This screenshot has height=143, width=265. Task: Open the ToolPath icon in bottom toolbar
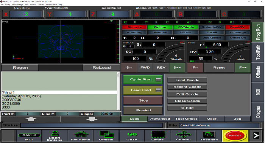[209, 136]
